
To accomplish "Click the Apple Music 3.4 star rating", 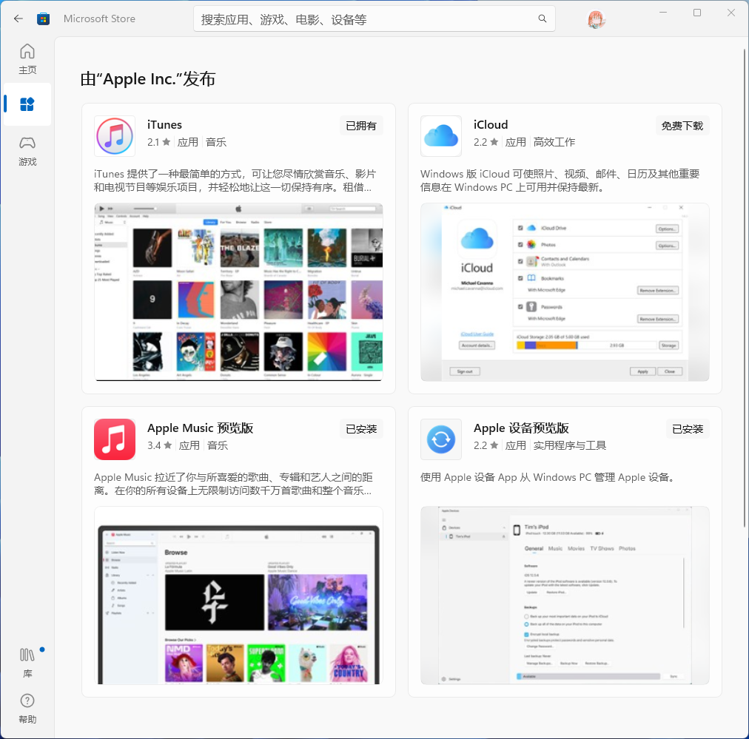I will pyautogui.click(x=160, y=445).
